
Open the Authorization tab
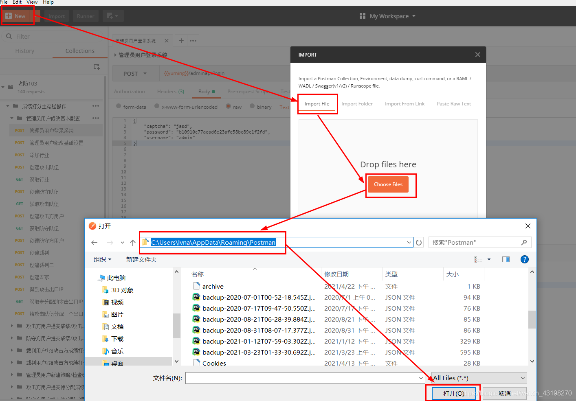(x=130, y=92)
